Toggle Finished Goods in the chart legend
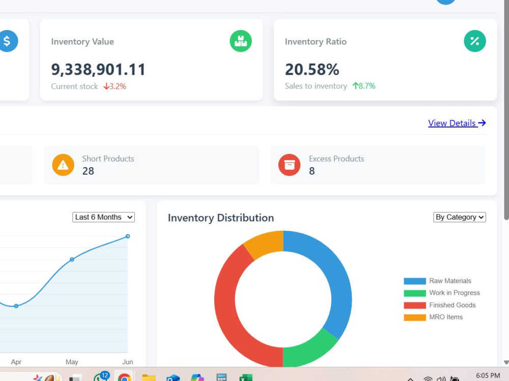 point(440,305)
